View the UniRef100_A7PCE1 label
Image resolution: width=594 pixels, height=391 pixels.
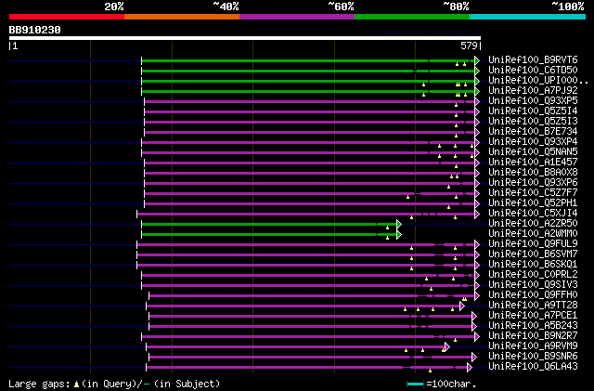click(533, 316)
